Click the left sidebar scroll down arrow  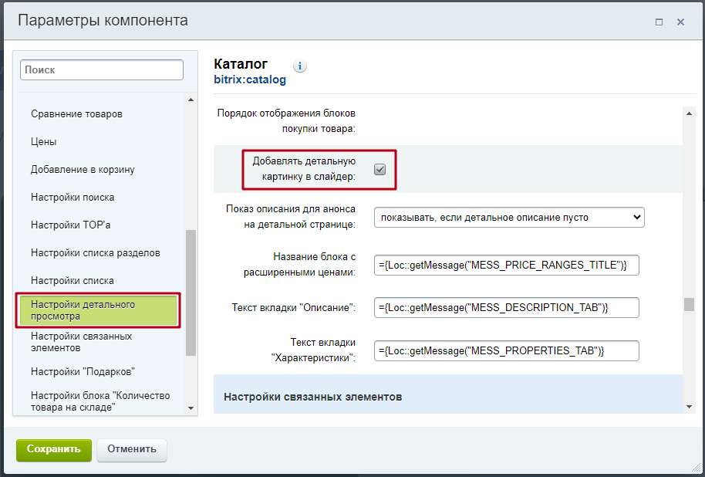(x=191, y=408)
